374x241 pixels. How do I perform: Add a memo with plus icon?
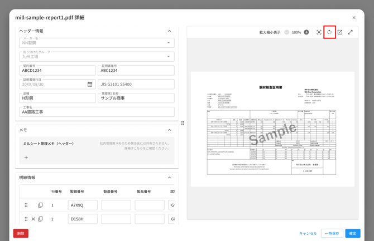point(26,158)
